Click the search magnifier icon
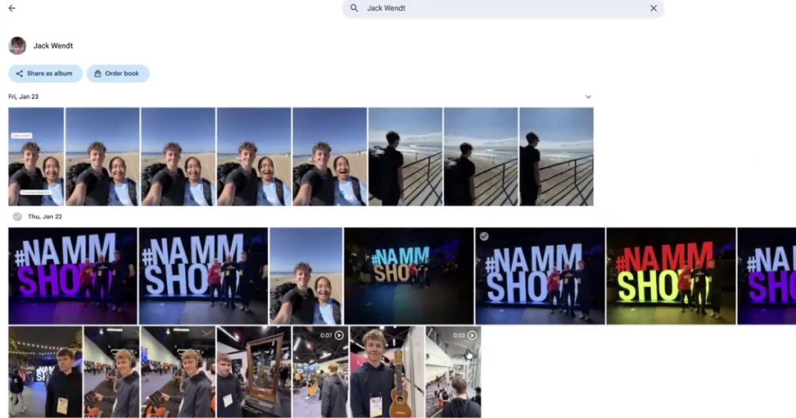 (354, 9)
